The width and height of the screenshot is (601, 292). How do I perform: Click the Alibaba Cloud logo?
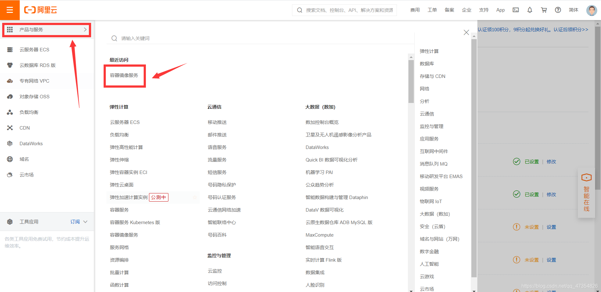[41, 10]
